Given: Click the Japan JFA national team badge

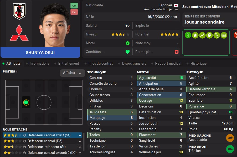Looking at the screenshot, I should click(19, 11).
